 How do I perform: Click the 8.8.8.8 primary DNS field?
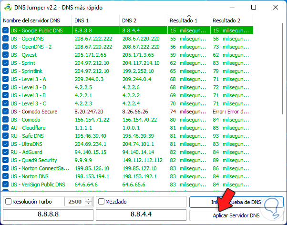(x=48, y=214)
